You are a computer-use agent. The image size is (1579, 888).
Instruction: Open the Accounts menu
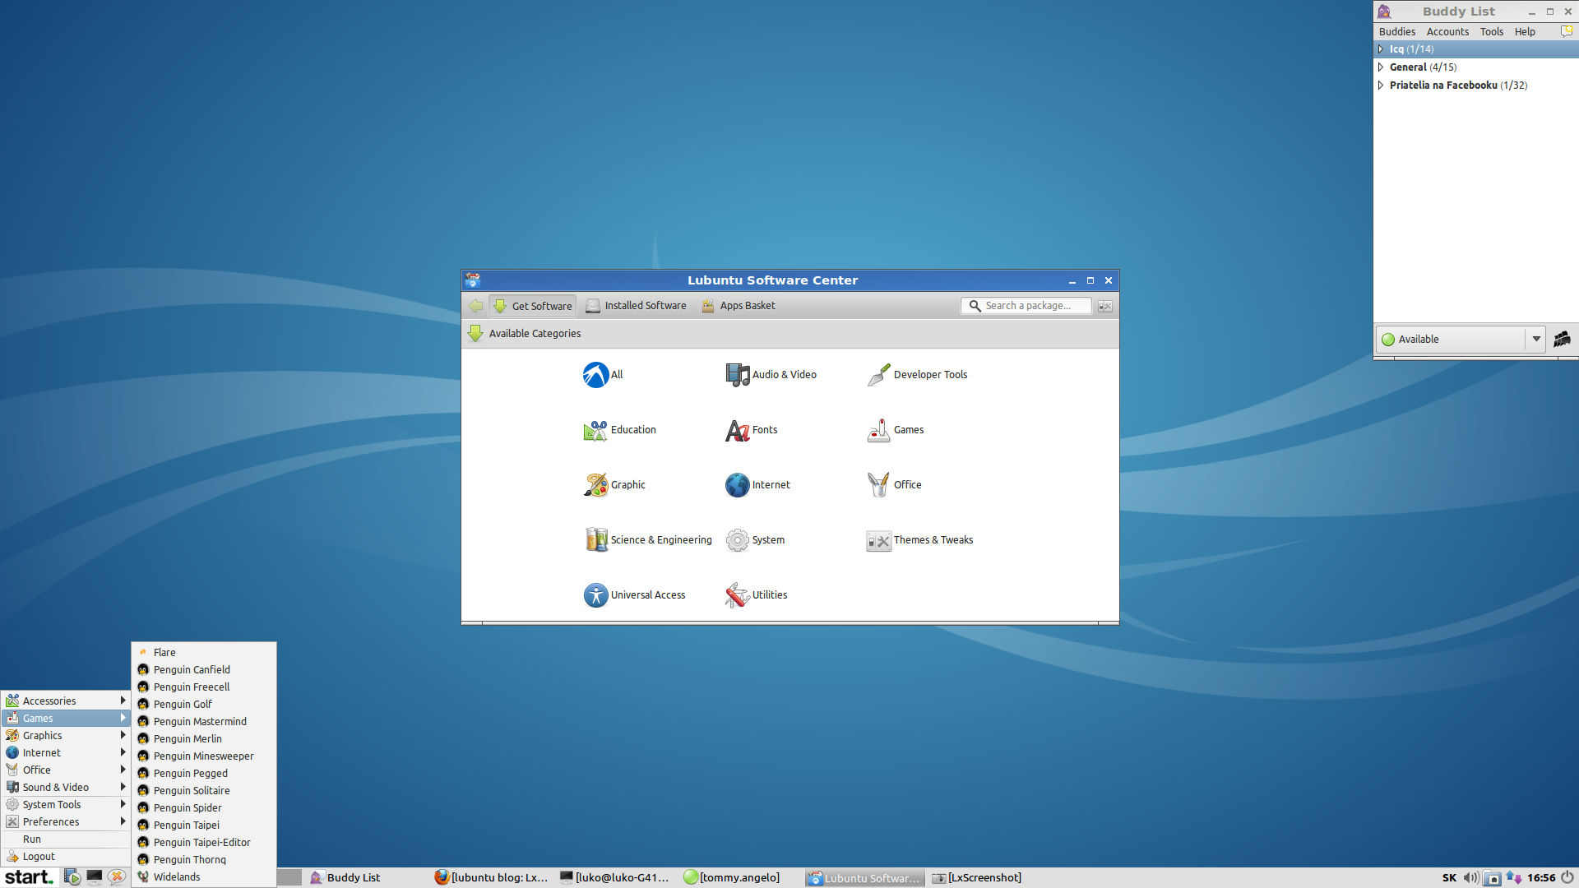click(1447, 32)
